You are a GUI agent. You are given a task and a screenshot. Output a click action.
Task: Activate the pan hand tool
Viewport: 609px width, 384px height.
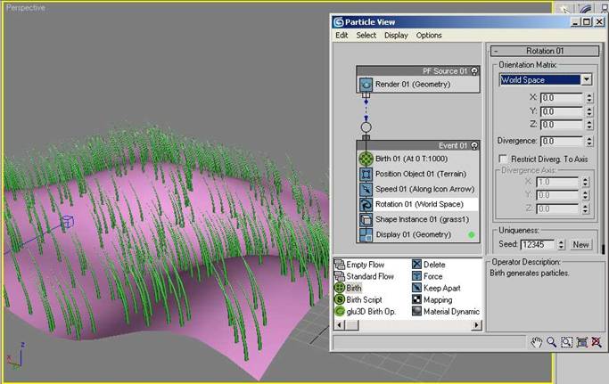click(537, 342)
